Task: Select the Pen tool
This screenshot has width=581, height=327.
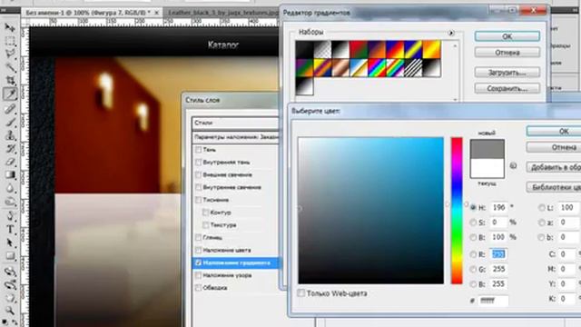Action: (x=10, y=216)
